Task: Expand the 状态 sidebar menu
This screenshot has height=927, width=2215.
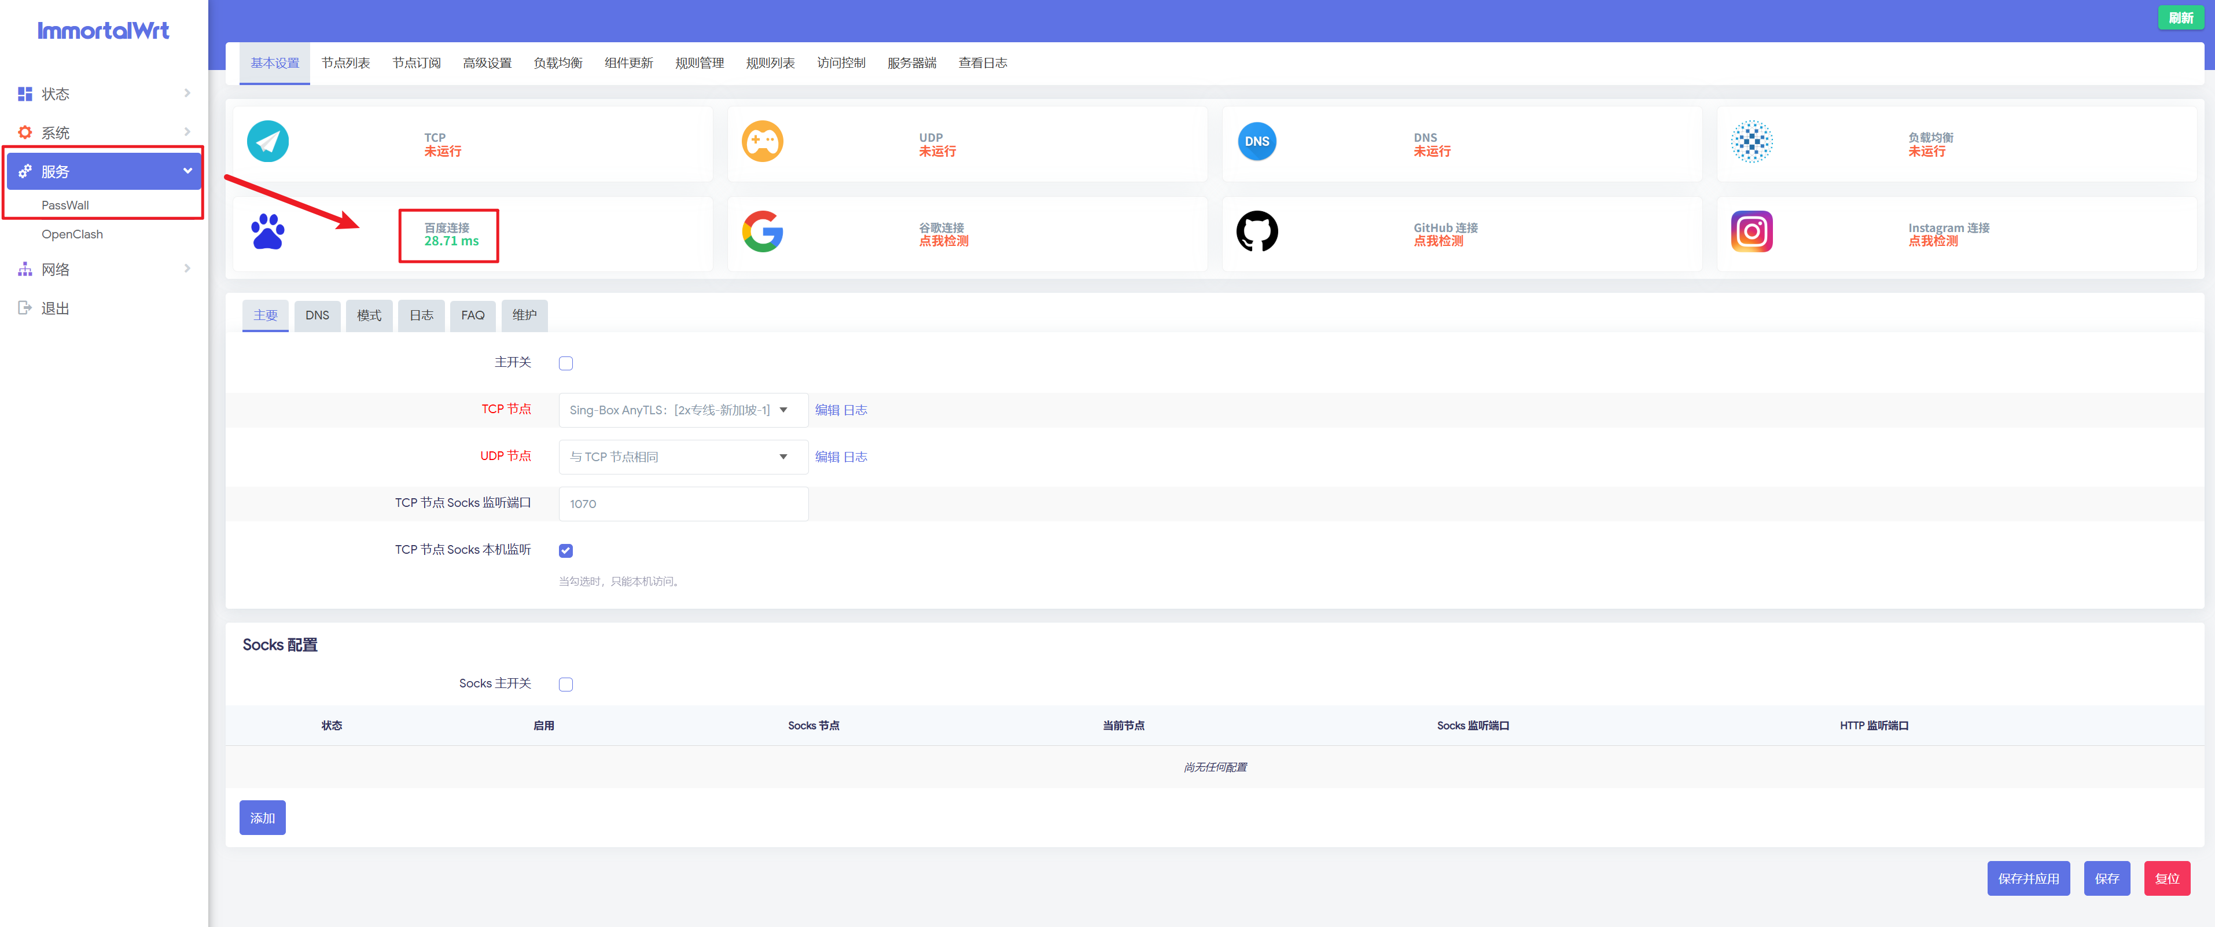Action: (x=104, y=94)
